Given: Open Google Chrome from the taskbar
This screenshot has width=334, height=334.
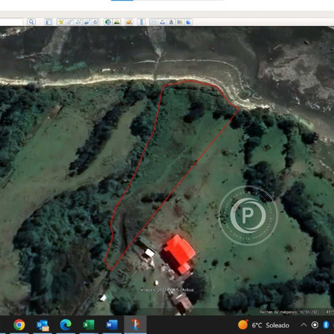Looking at the screenshot, I should tap(19, 325).
